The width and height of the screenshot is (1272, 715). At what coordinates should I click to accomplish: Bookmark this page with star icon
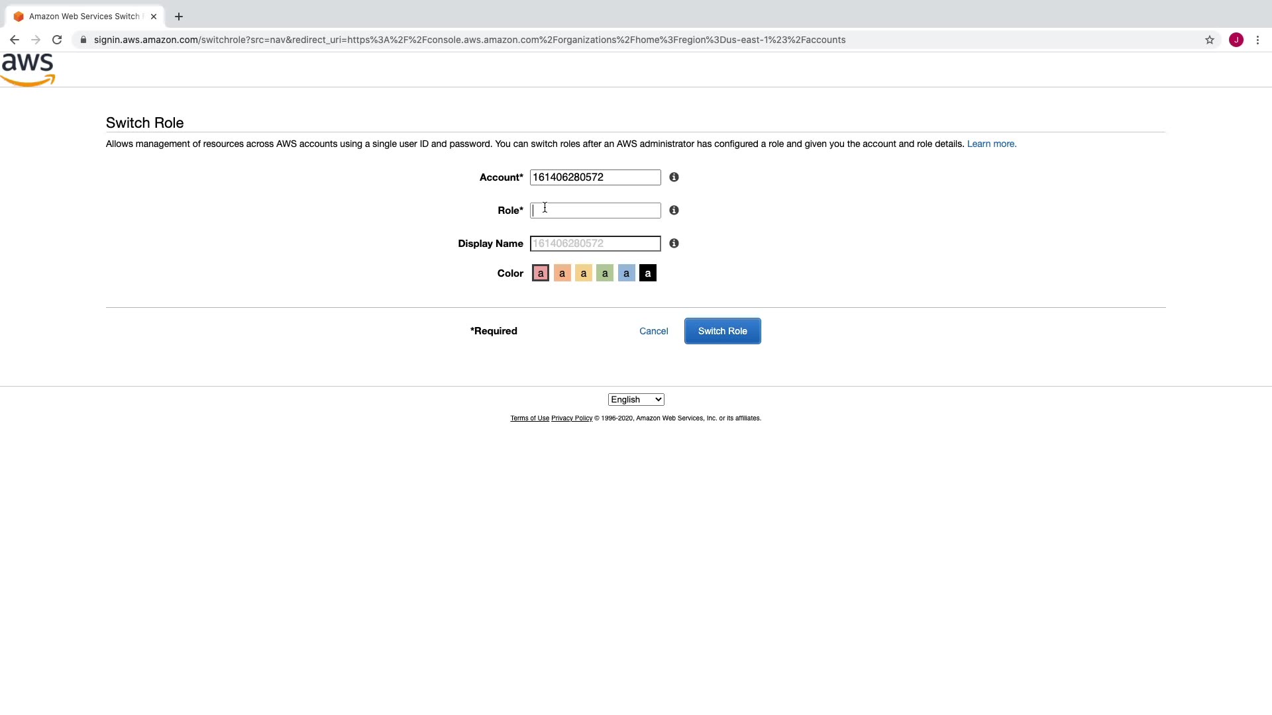coord(1209,40)
